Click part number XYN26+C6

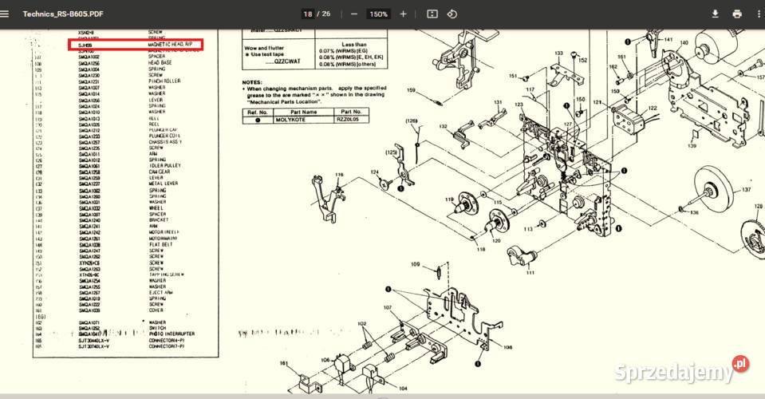coord(90,263)
